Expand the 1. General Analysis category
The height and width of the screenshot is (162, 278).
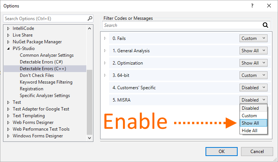(105, 51)
